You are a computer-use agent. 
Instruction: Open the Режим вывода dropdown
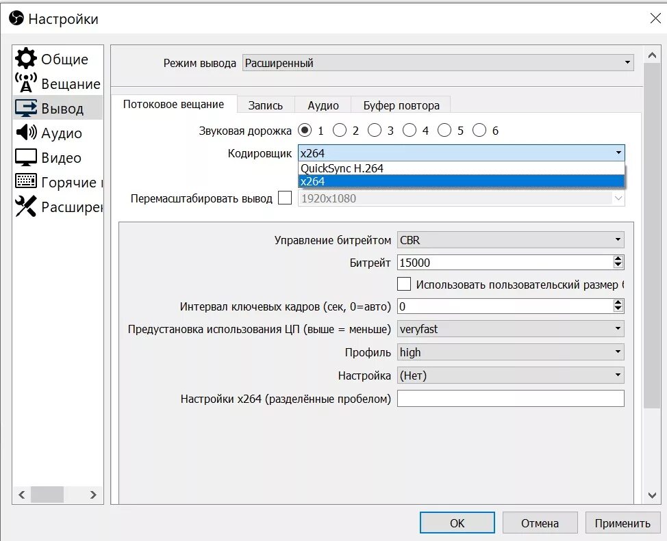click(438, 63)
